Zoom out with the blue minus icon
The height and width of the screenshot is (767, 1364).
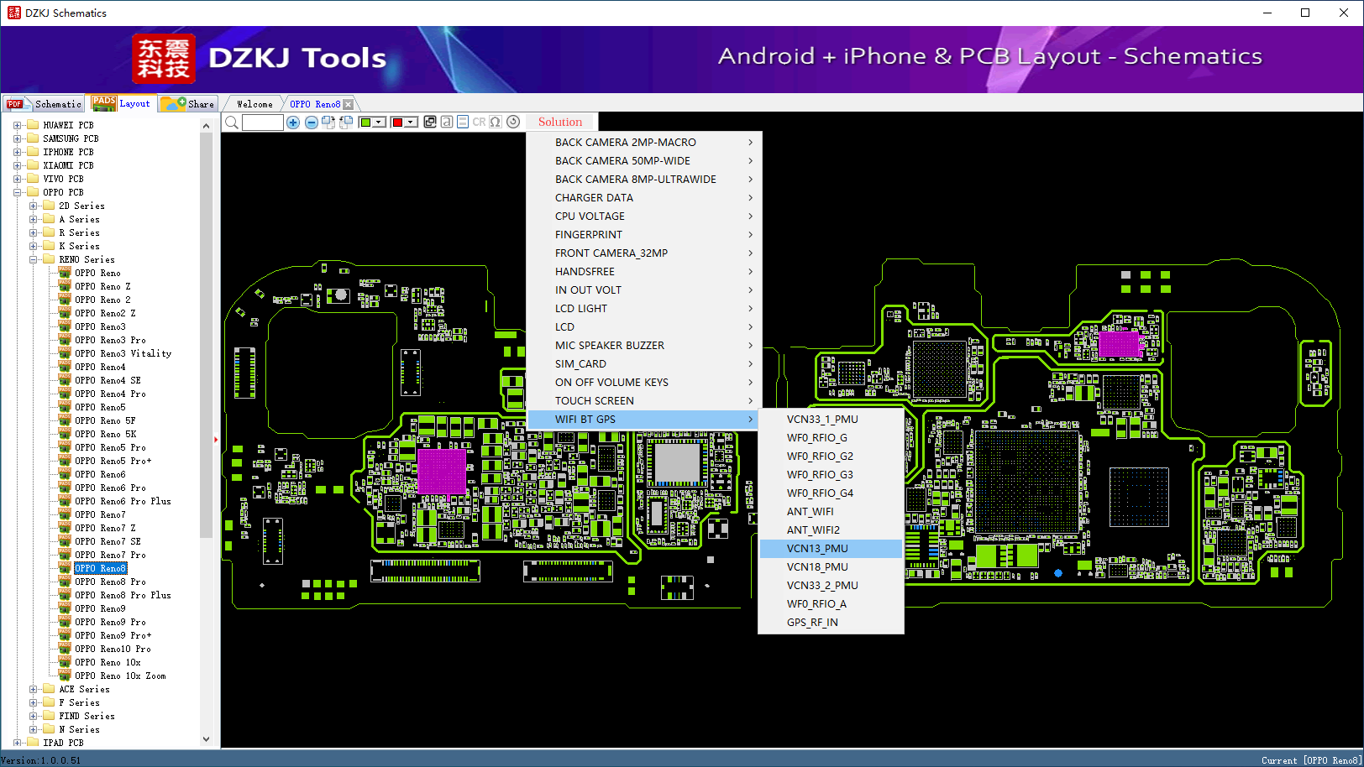[312, 123]
